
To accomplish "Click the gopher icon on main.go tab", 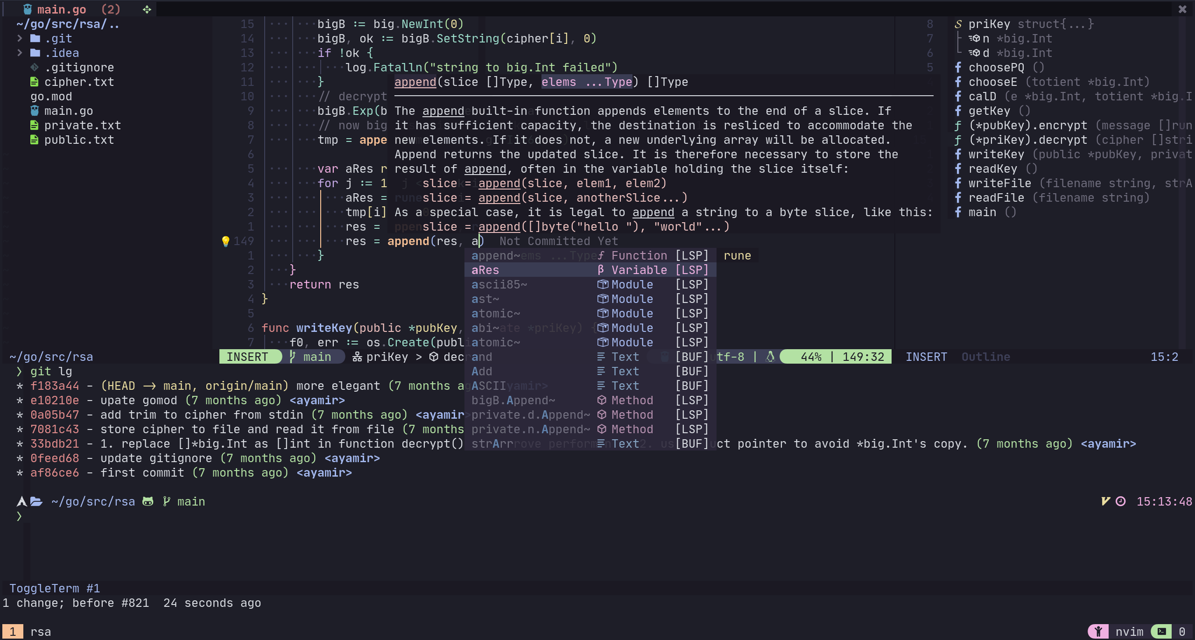I will point(28,9).
